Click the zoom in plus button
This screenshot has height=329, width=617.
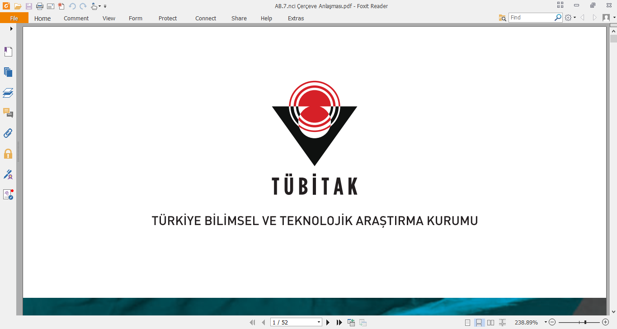pyautogui.click(x=606, y=322)
